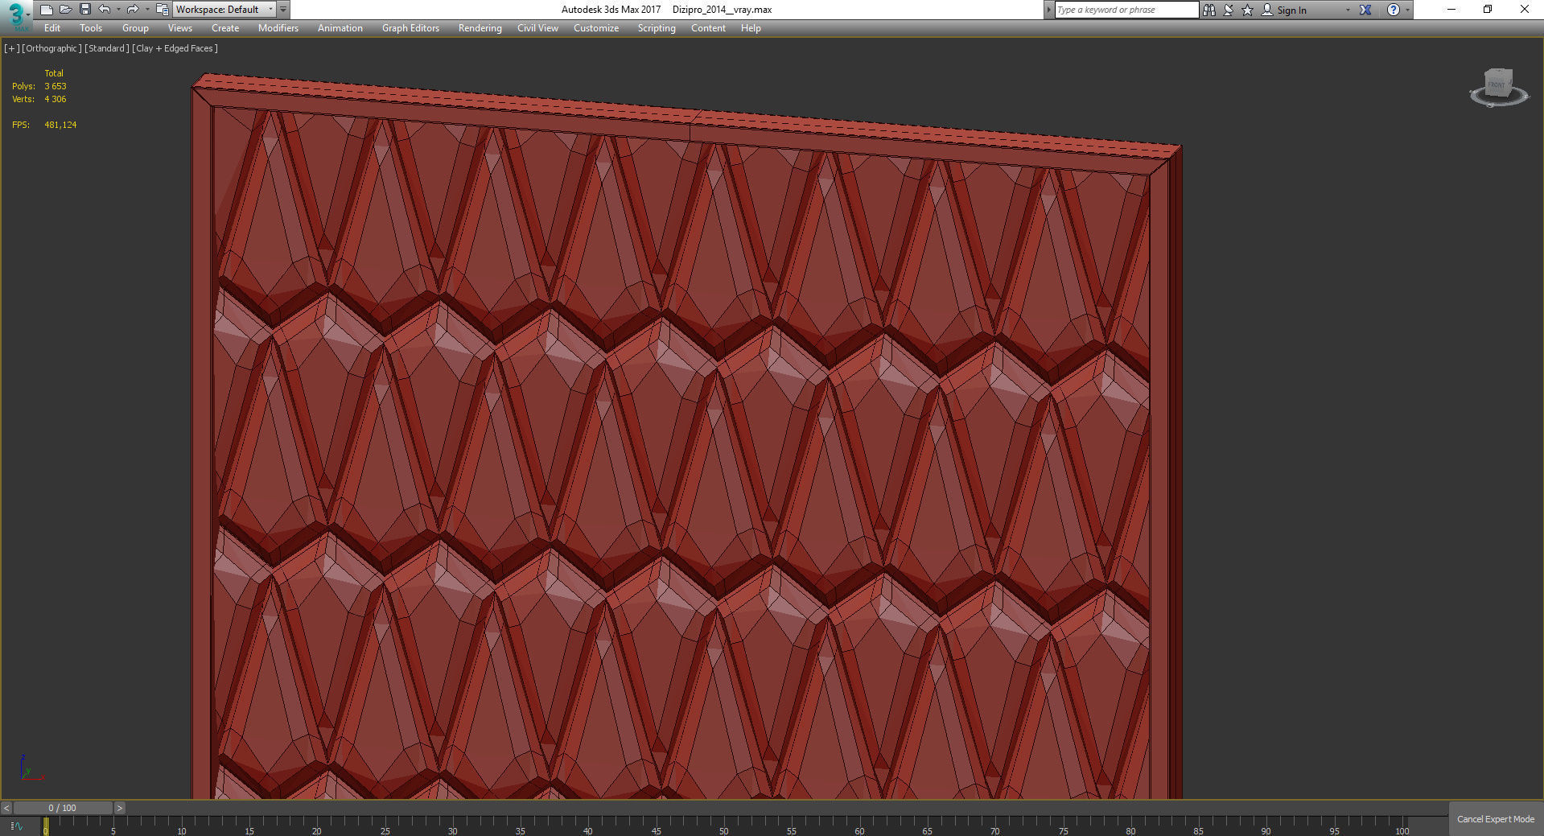The width and height of the screenshot is (1544, 836).
Task: Open the Scripting menu
Action: point(657,28)
